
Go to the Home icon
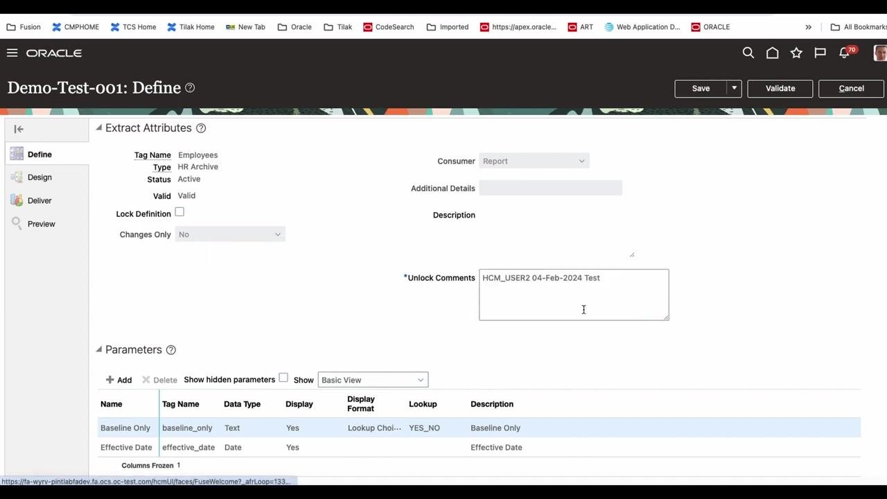pyautogui.click(x=773, y=53)
